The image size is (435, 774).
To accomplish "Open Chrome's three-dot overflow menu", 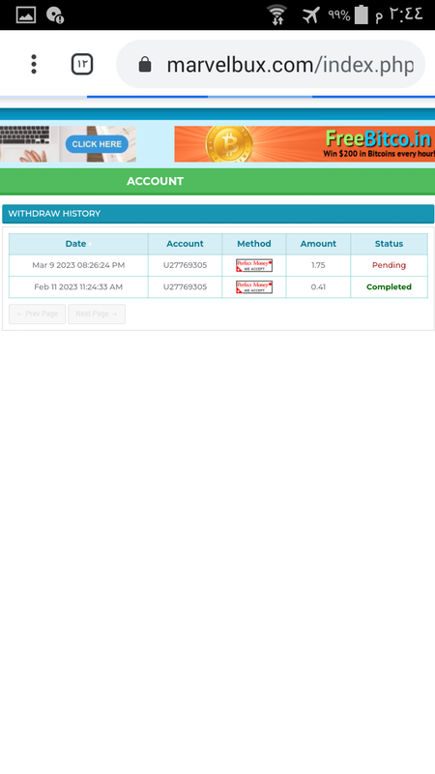I will click(34, 64).
